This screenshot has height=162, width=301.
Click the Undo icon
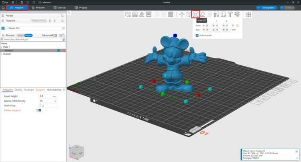click(x=28, y=3)
